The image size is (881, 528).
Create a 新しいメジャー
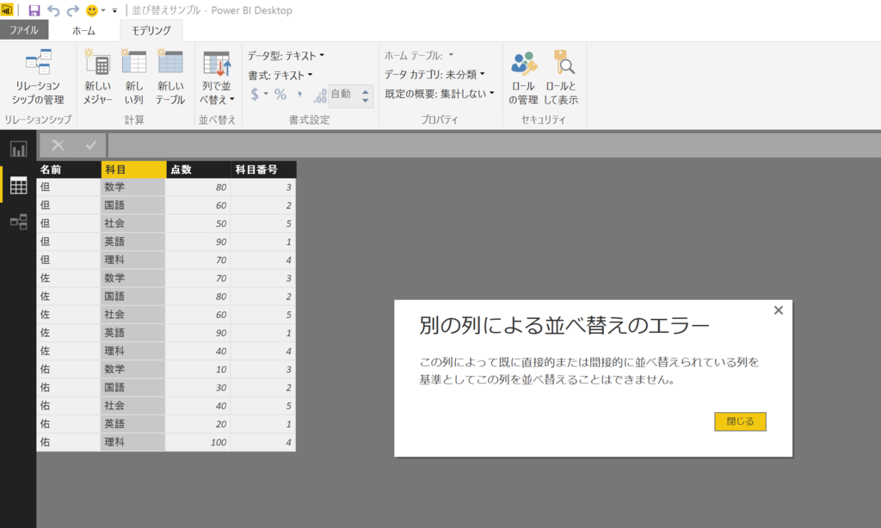click(98, 77)
